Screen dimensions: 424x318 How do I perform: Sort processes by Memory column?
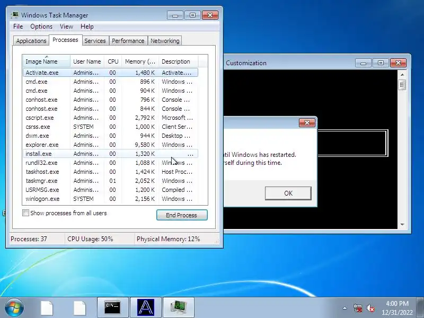pyautogui.click(x=140, y=61)
